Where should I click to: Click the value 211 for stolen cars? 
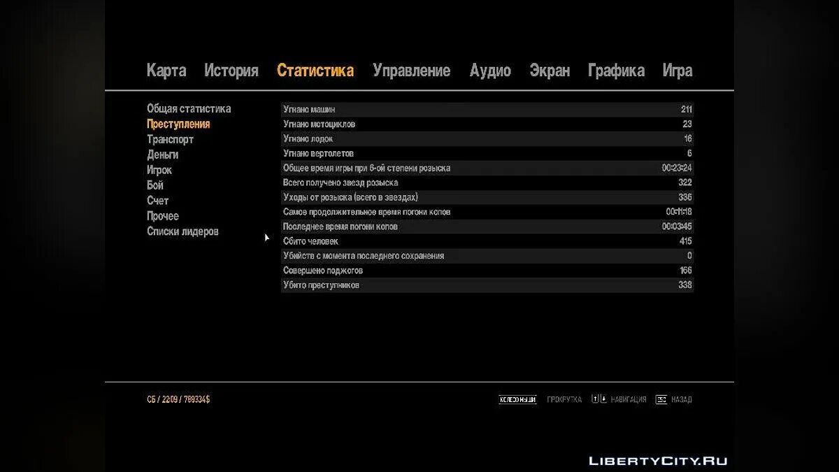[686, 110]
